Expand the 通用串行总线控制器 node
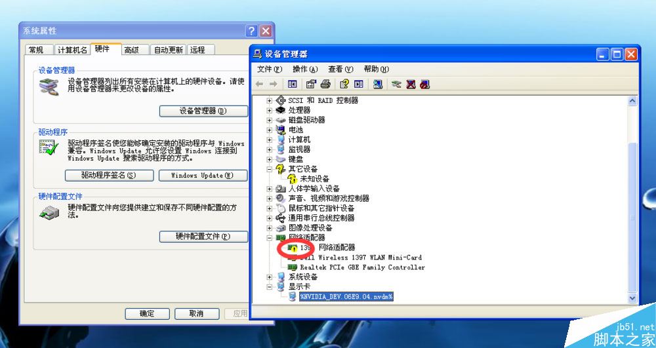Screen dimensions: 656x348 tap(270, 218)
